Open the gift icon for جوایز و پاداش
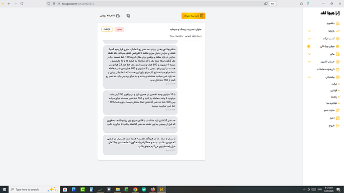Image resolution: width=344 pixels, height=193 pixels. click(338, 46)
